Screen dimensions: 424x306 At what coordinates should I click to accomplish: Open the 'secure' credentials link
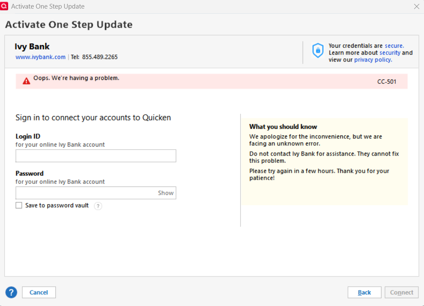pyautogui.click(x=394, y=46)
